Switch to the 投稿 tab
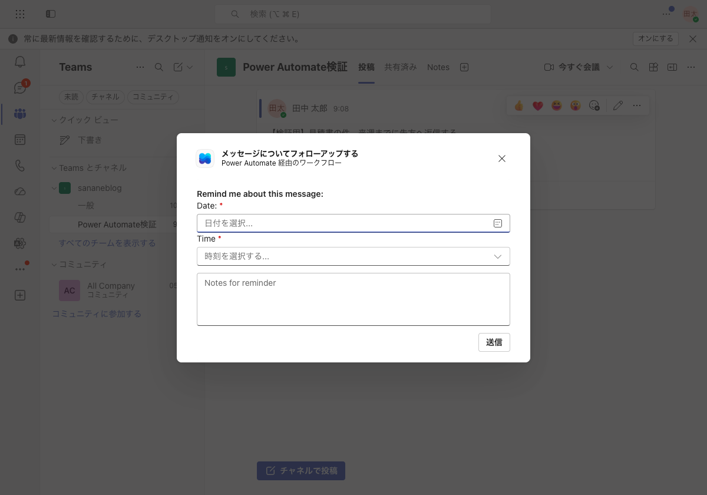 [x=366, y=67]
